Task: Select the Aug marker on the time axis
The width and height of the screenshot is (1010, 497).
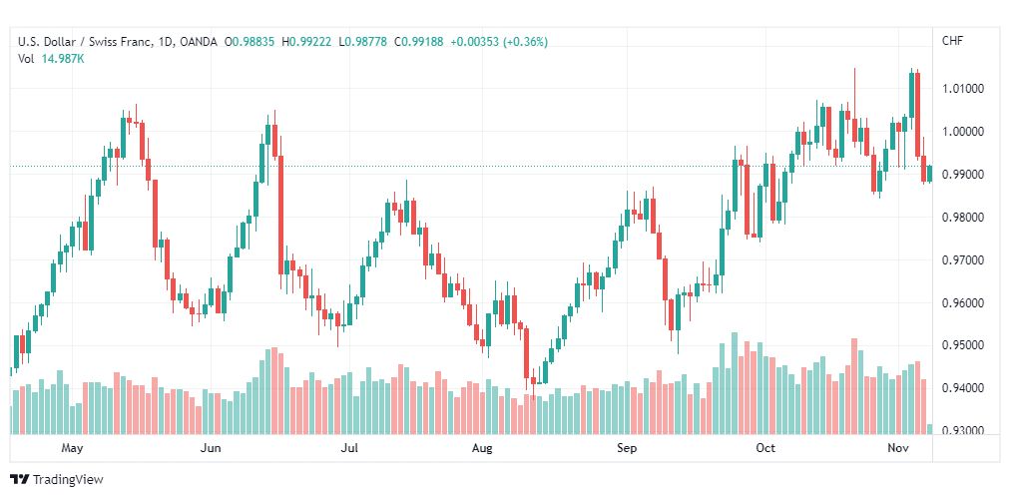Action: (482, 448)
